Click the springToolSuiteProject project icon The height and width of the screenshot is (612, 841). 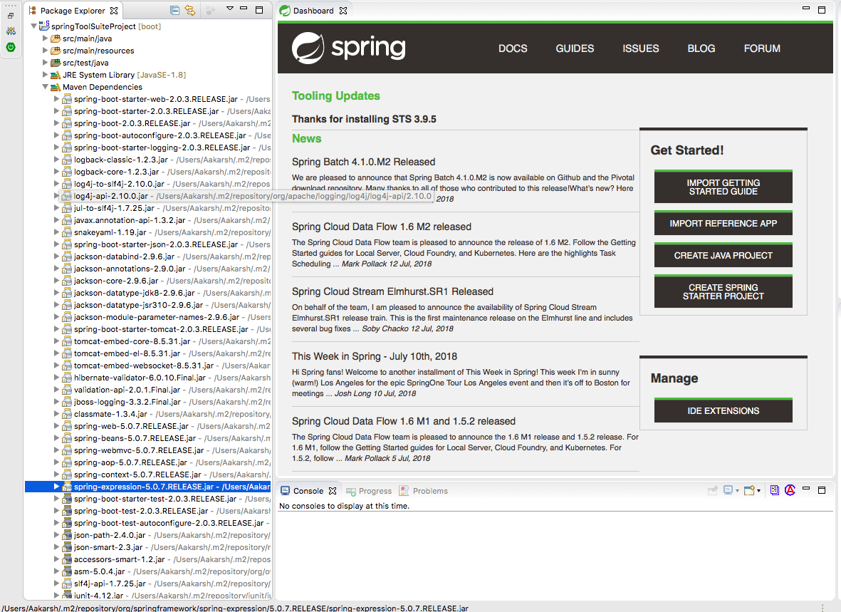[x=44, y=26]
